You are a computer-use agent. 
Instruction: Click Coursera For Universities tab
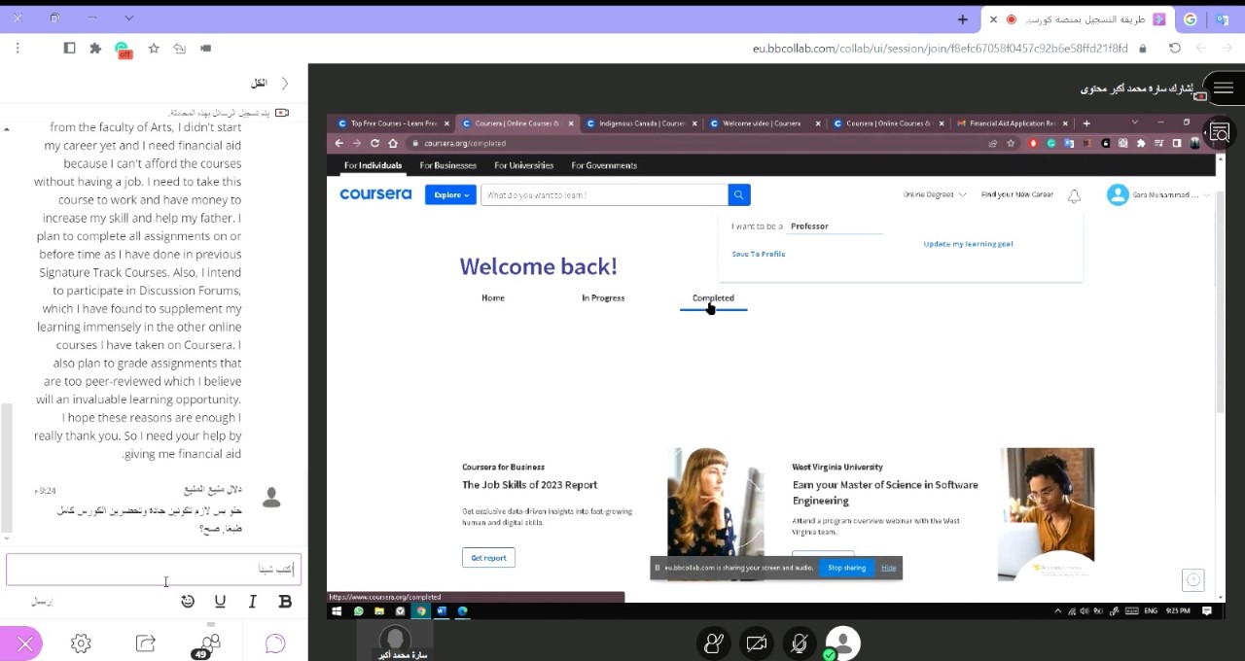pos(523,165)
